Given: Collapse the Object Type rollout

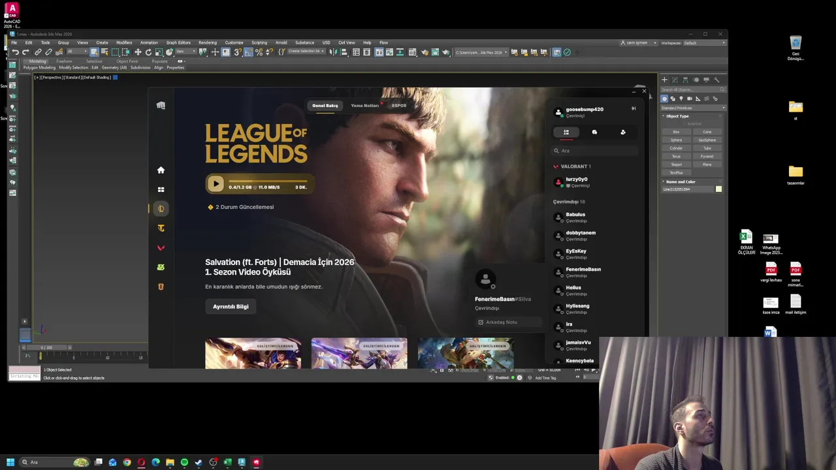Looking at the screenshot, I should [x=677, y=116].
